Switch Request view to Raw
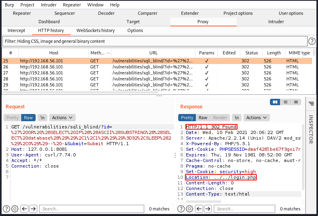The image size is (318, 216). coord(28,118)
